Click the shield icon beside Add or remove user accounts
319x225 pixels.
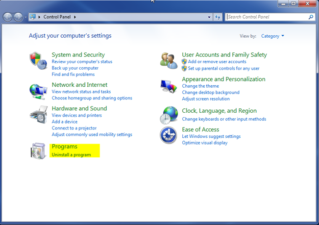pyautogui.click(x=184, y=61)
